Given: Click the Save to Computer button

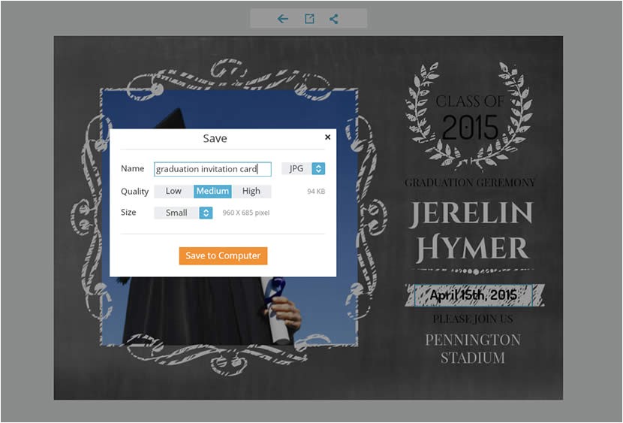Looking at the screenshot, I should tap(223, 256).
